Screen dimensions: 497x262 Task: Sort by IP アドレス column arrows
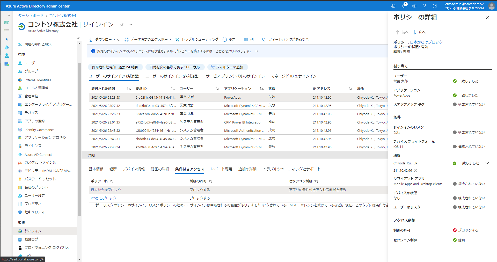[350, 89]
